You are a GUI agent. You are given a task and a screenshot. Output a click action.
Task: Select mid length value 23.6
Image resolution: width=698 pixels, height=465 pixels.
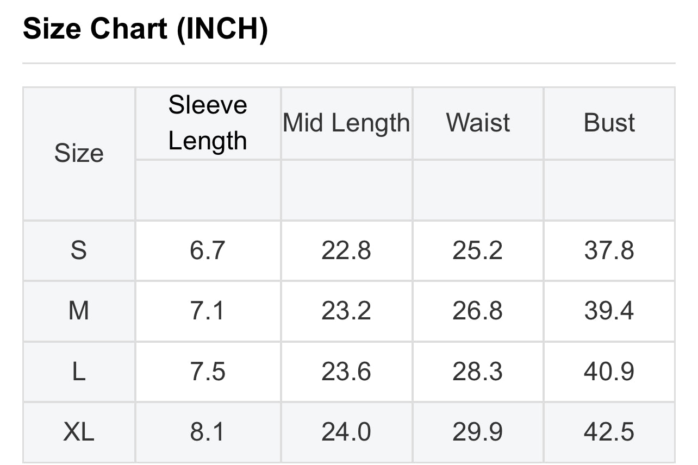point(346,372)
